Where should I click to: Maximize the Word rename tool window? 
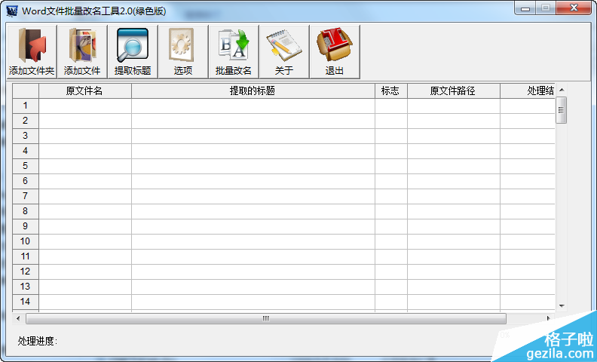tap(546, 8)
